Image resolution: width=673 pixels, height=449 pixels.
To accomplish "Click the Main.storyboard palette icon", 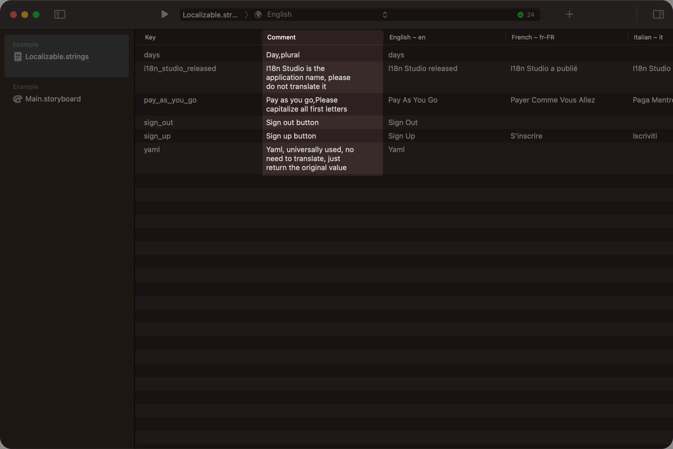I will [x=17, y=99].
